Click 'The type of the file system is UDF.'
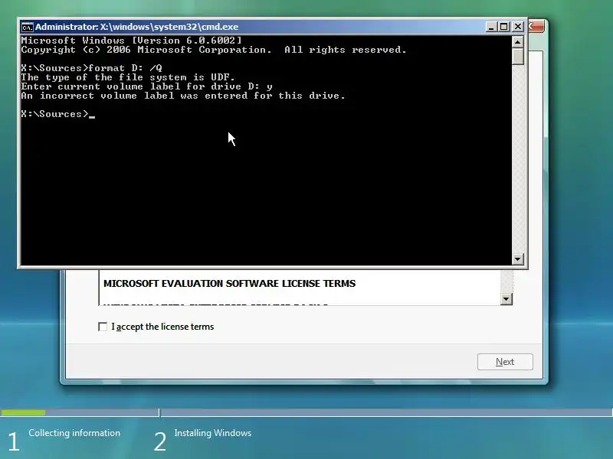This screenshot has width=613, height=459. pos(128,77)
